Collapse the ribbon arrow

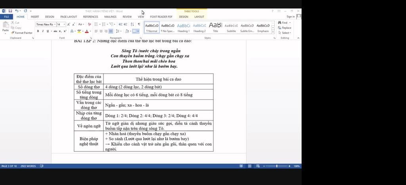(298, 38)
